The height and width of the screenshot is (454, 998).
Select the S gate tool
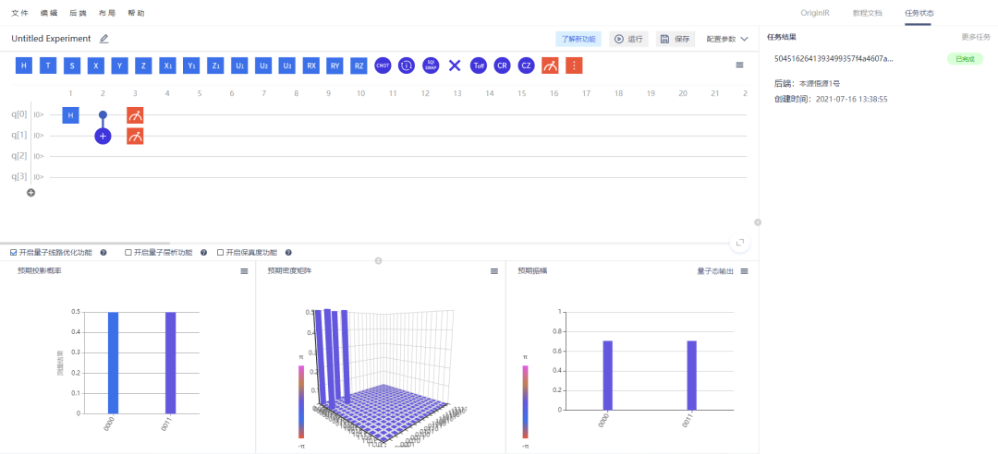click(72, 66)
